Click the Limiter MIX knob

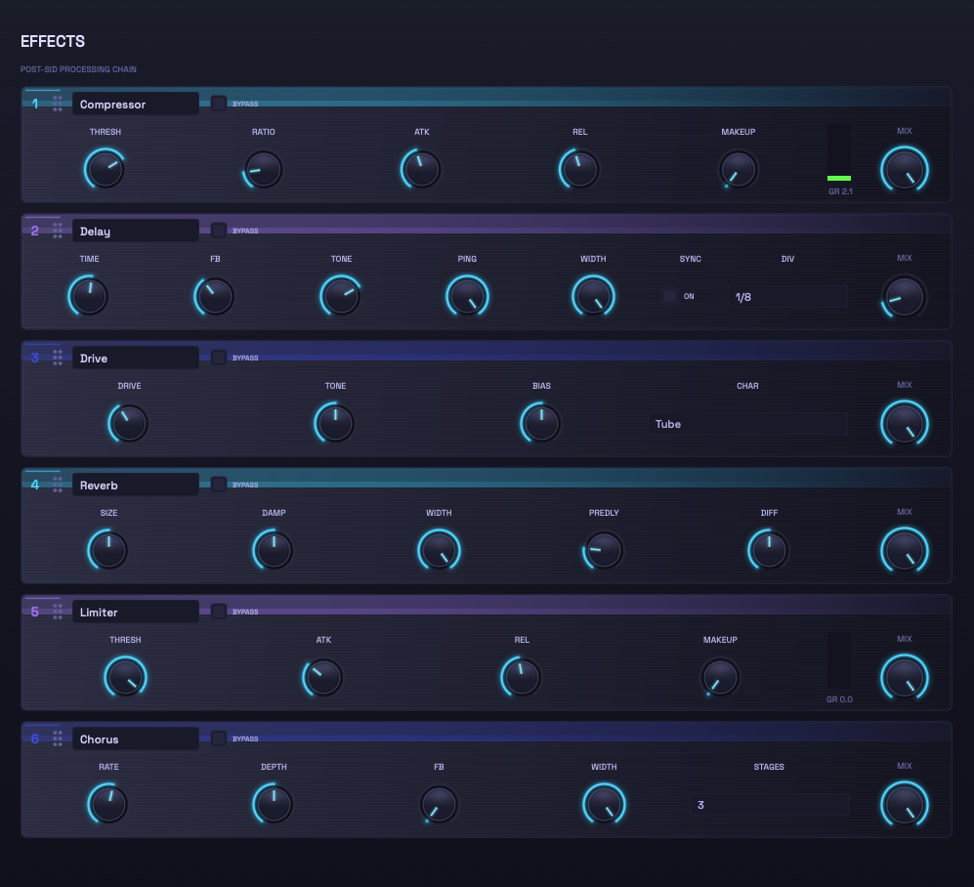905,678
